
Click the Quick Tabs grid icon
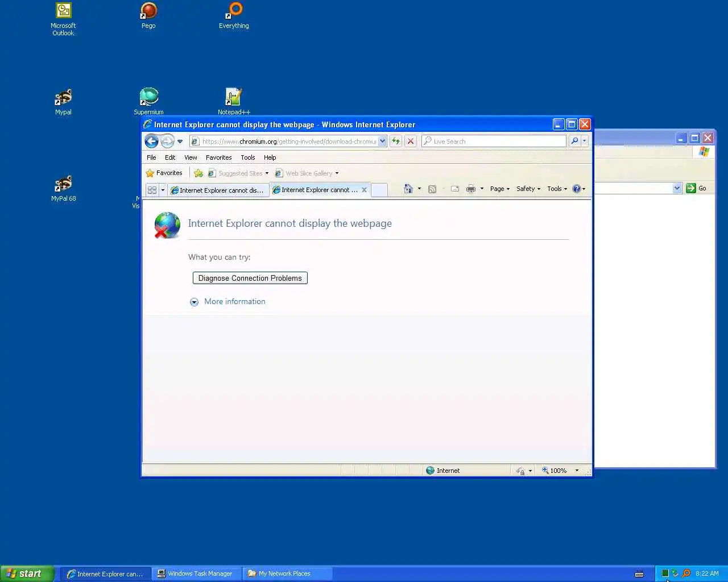pos(152,190)
